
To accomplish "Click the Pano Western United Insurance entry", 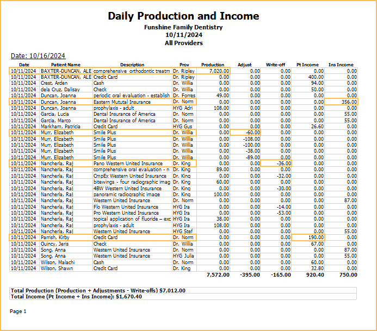I will click(128, 163).
